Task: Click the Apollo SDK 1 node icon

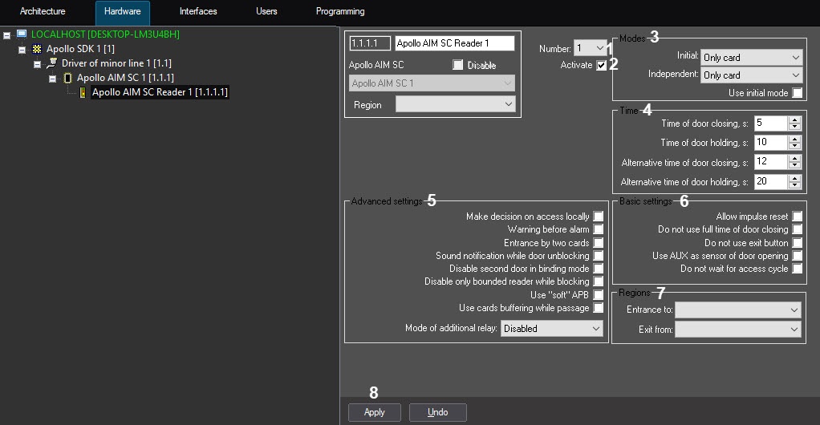Action: 36,49
